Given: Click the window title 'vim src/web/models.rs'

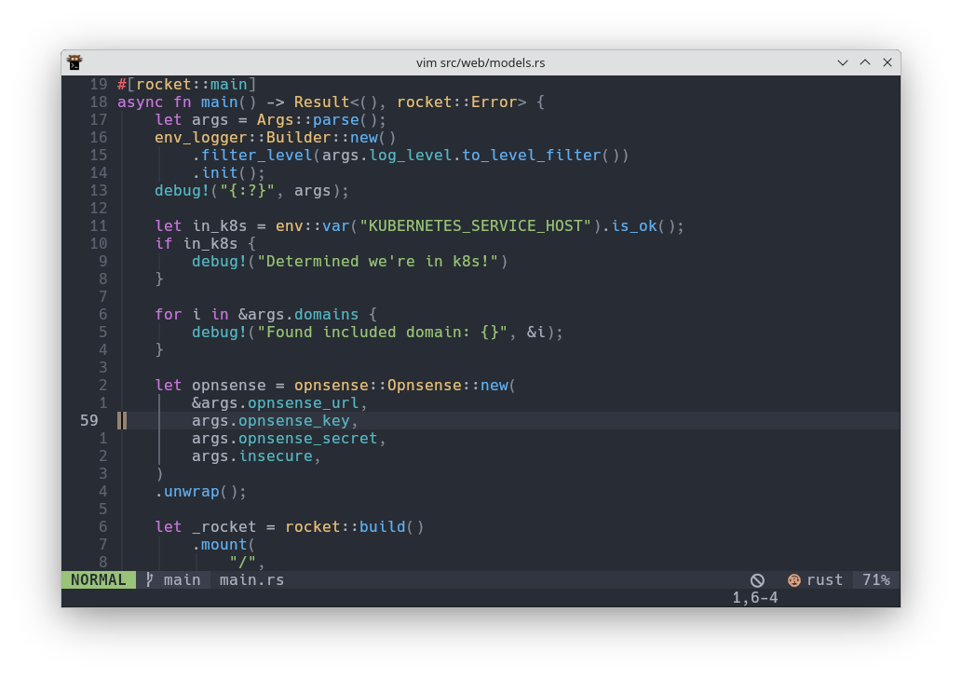Looking at the screenshot, I should coord(481,62).
